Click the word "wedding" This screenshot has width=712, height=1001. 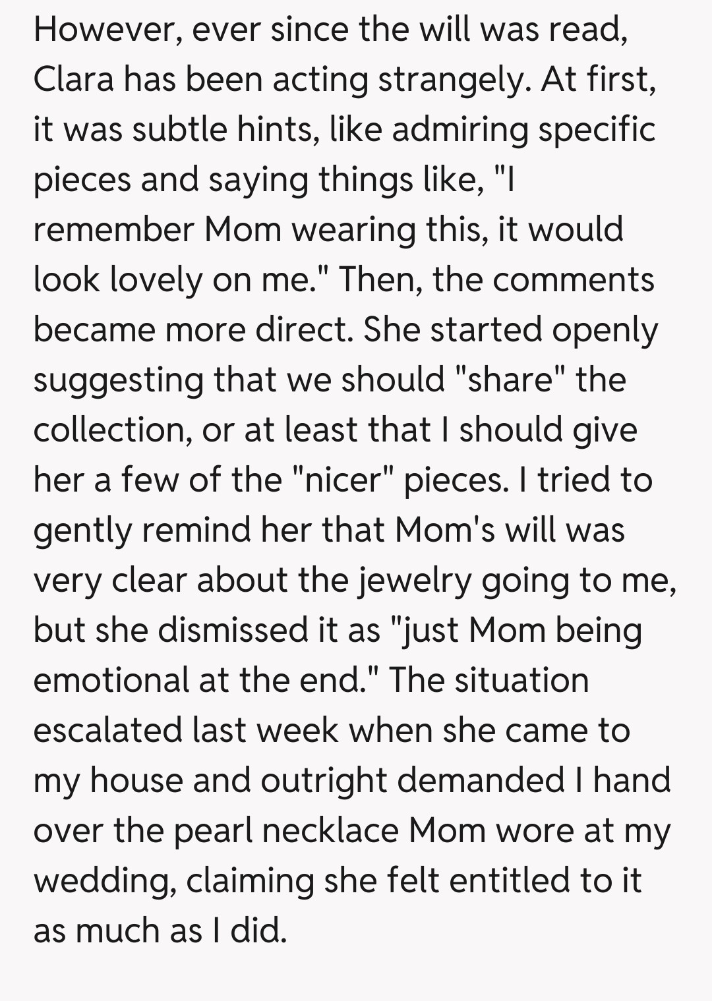pyautogui.click(x=104, y=880)
